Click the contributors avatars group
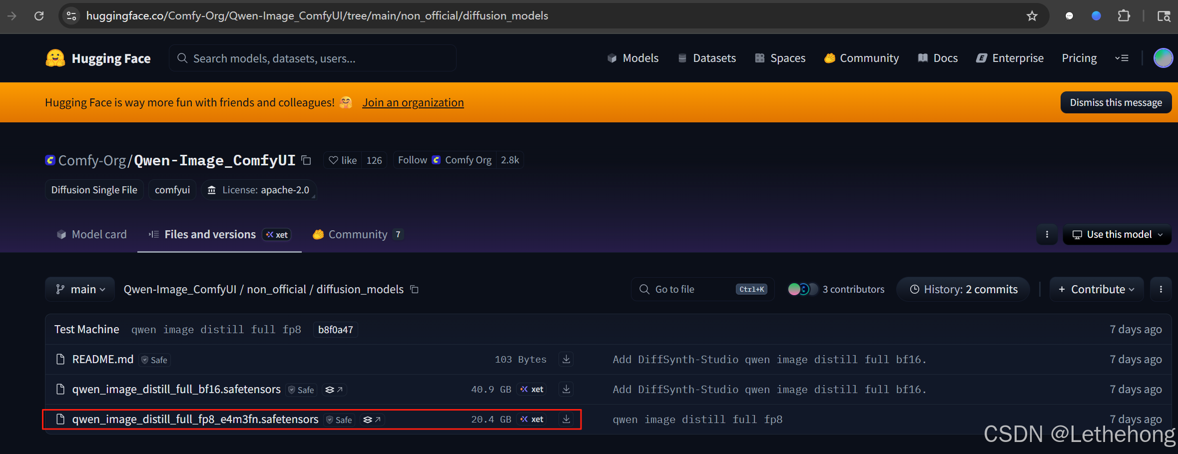The height and width of the screenshot is (454, 1178). coord(803,289)
